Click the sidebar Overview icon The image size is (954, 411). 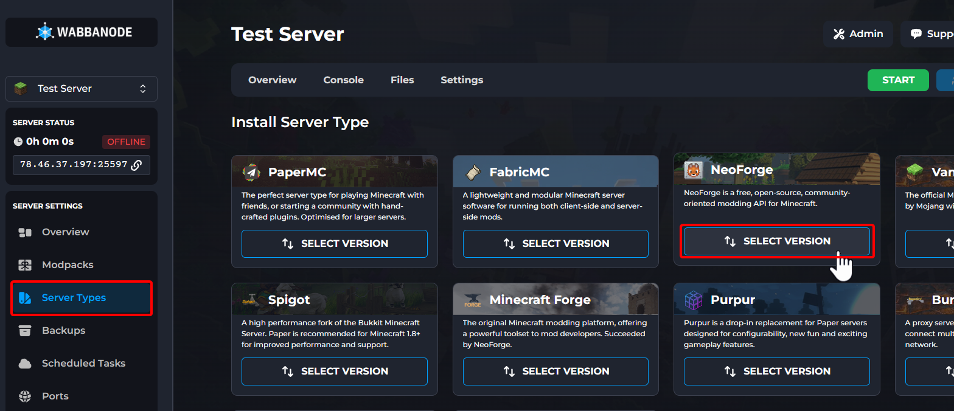tap(25, 232)
